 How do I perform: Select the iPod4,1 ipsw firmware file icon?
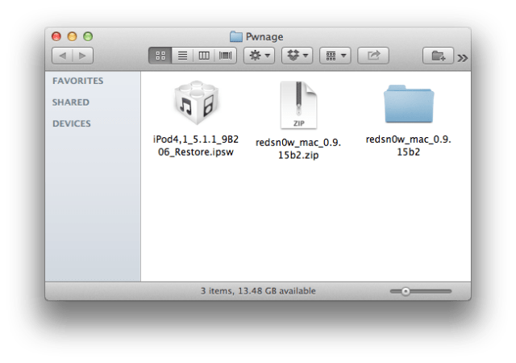(x=196, y=102)
